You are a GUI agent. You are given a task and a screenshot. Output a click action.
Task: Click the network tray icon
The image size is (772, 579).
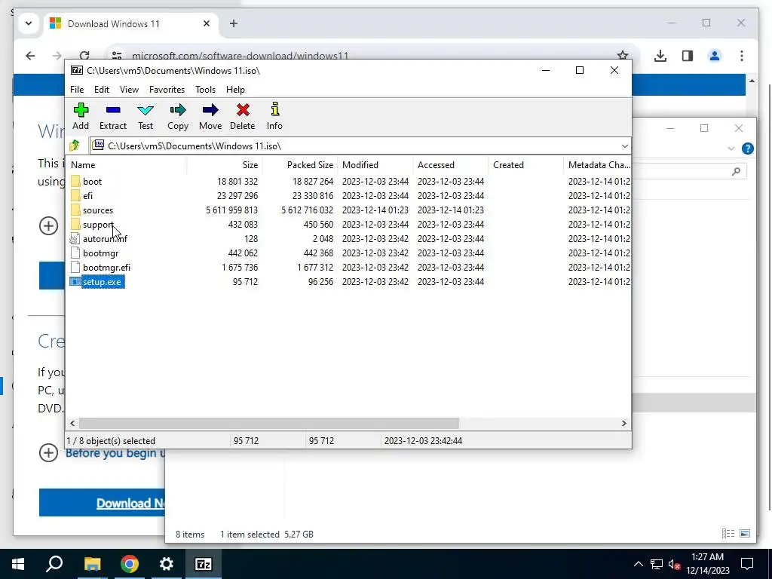657,564
